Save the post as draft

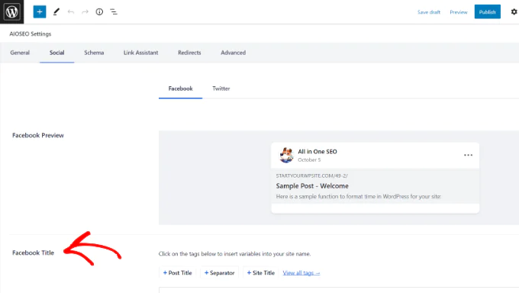tap(429, 12)
